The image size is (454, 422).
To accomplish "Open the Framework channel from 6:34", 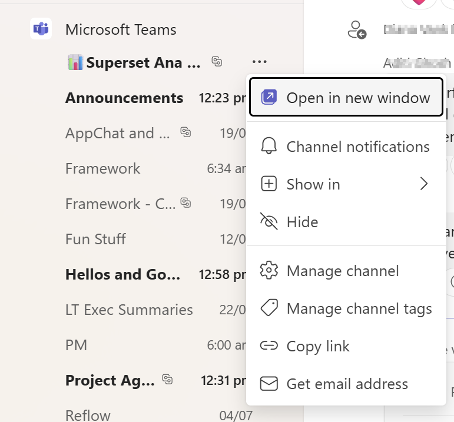I will [103, 168].
